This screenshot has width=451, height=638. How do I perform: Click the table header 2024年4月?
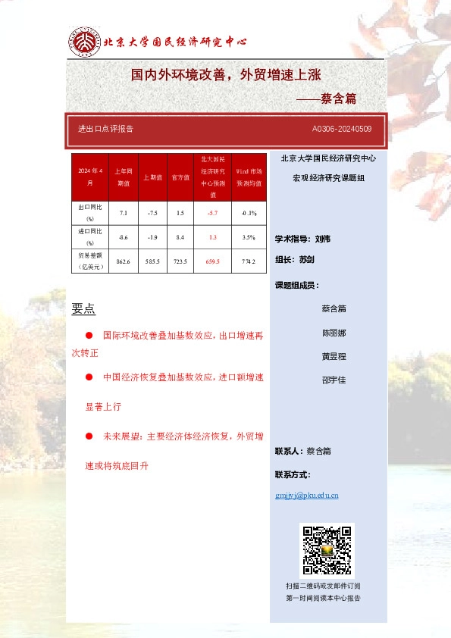[90, 177]
